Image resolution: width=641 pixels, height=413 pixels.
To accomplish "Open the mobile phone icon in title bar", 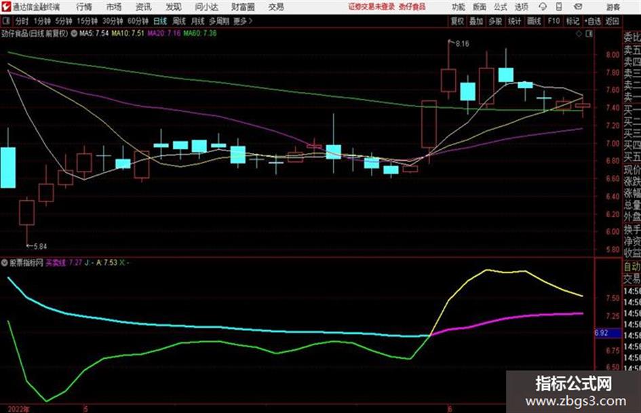I will (559, 7).
